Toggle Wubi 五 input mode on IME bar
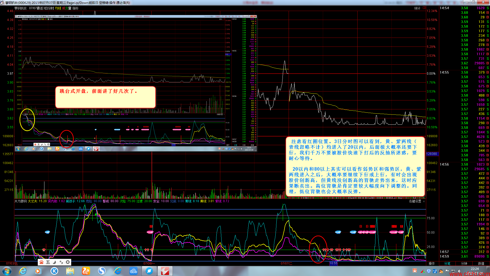Image resolution: width=490 pixels, height=276 pixels. 48,262
